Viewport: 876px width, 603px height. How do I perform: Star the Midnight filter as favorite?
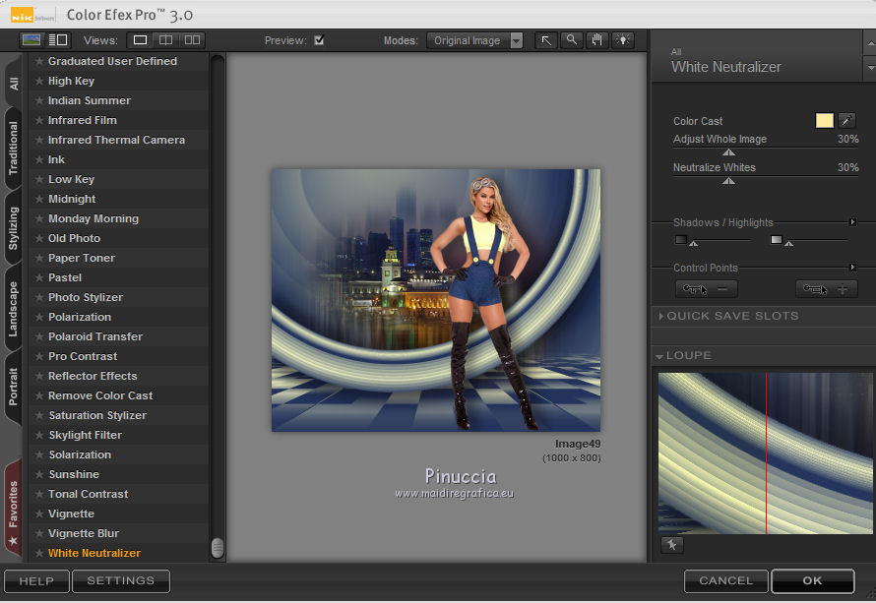pyautogui.click(x=39, y=199)
